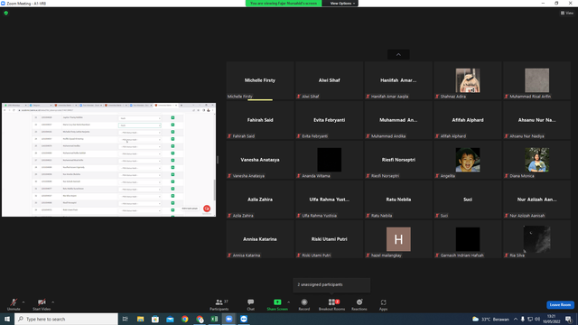Select Vanesha Anatasya's participant tile
Viewport: 578px width, 325px height.
coord(260,160)
